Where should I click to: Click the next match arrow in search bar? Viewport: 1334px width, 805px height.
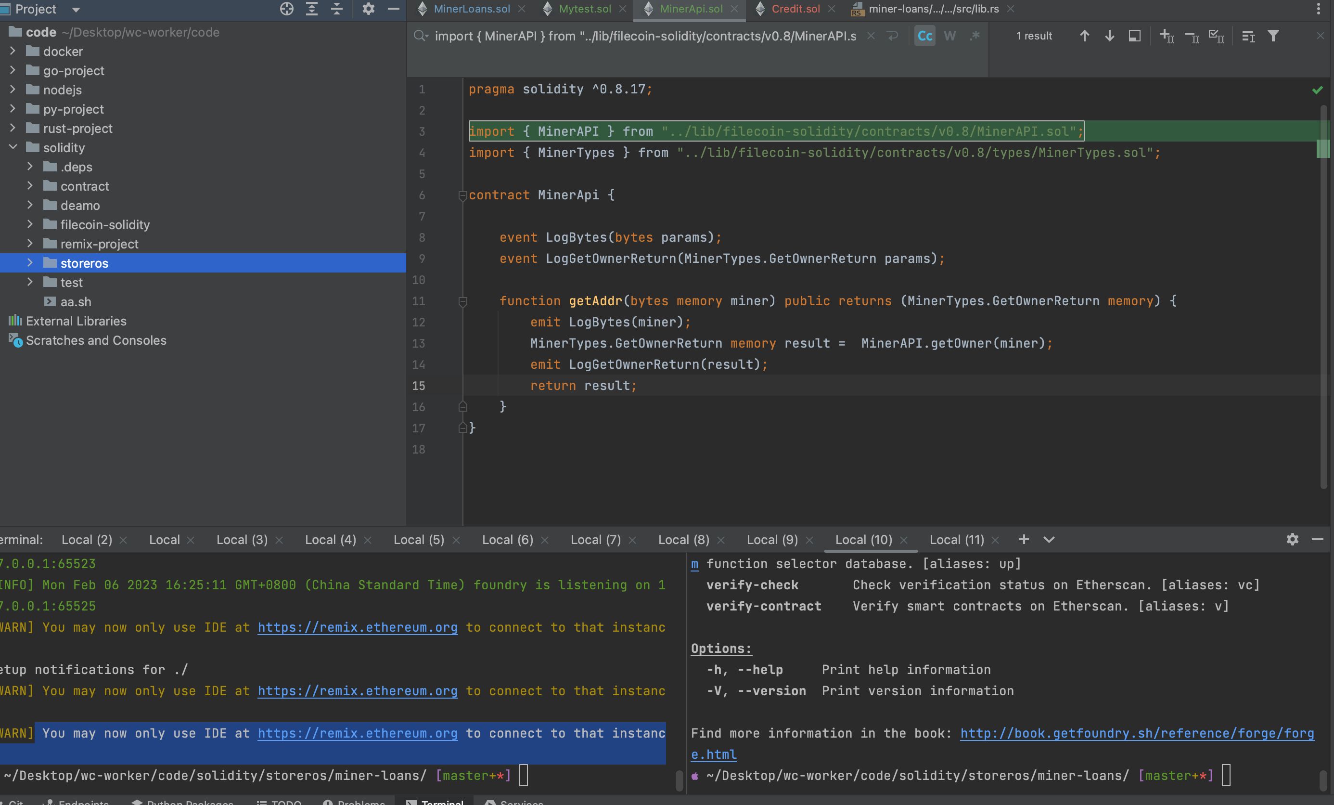(1108, 35)
